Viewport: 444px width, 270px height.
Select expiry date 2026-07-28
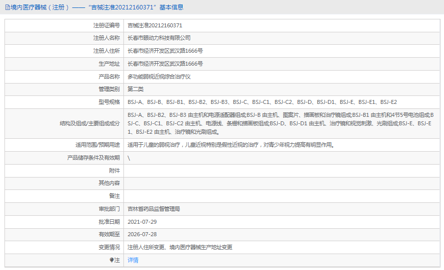[x=142, y=234]
